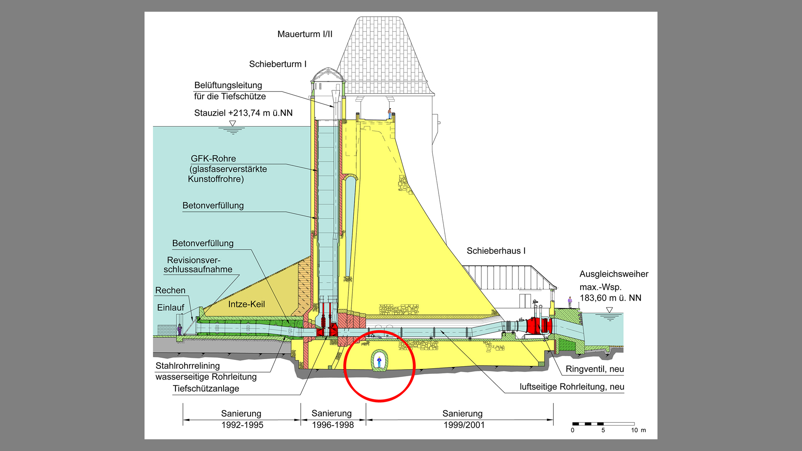
Task: Click the 'Intze-Keil' label
Action: click(246, 304)
